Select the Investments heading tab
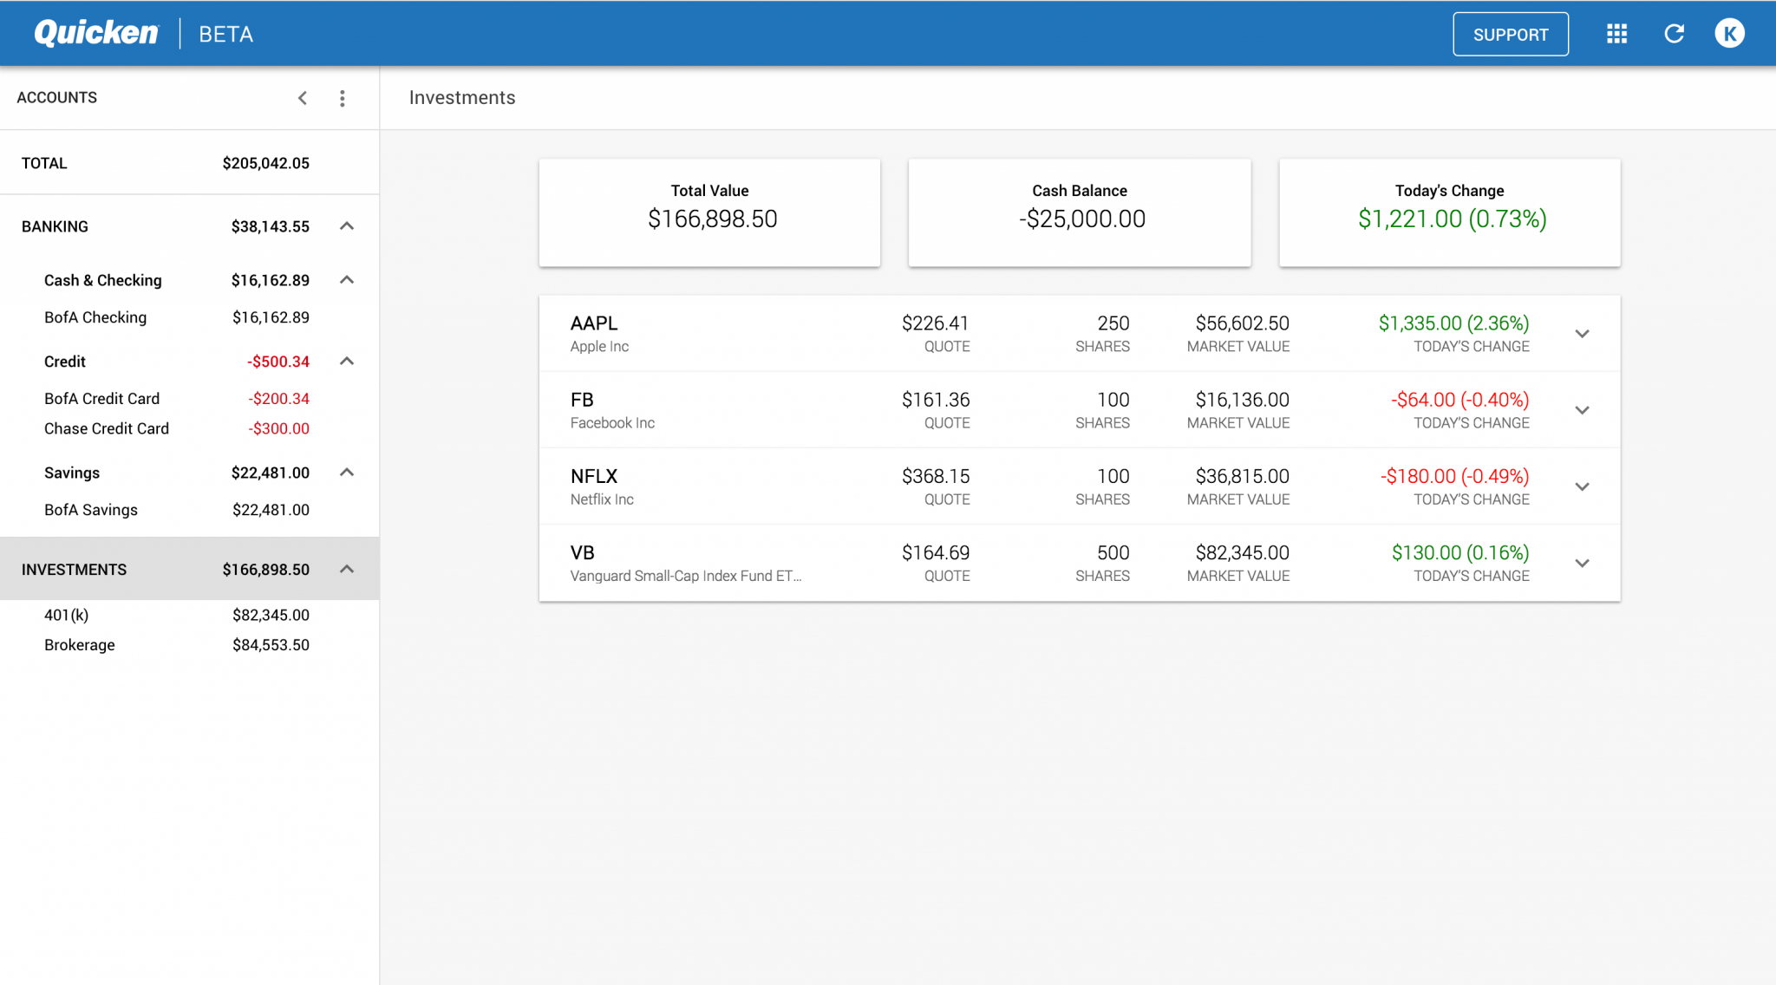 click(462, 97)
